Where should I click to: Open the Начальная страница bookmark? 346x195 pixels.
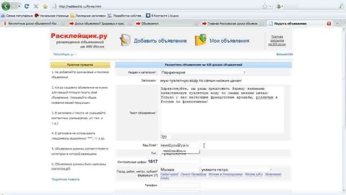(52, 16)
